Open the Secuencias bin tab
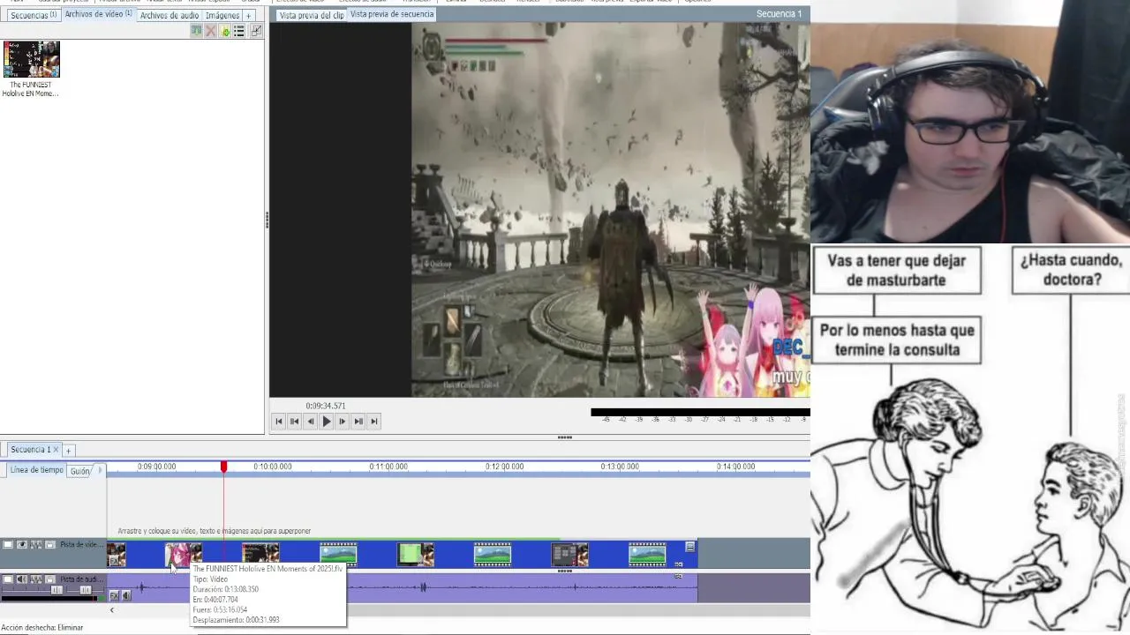The width and height of the screenshot is (1130, 635). tap(34, 16)
